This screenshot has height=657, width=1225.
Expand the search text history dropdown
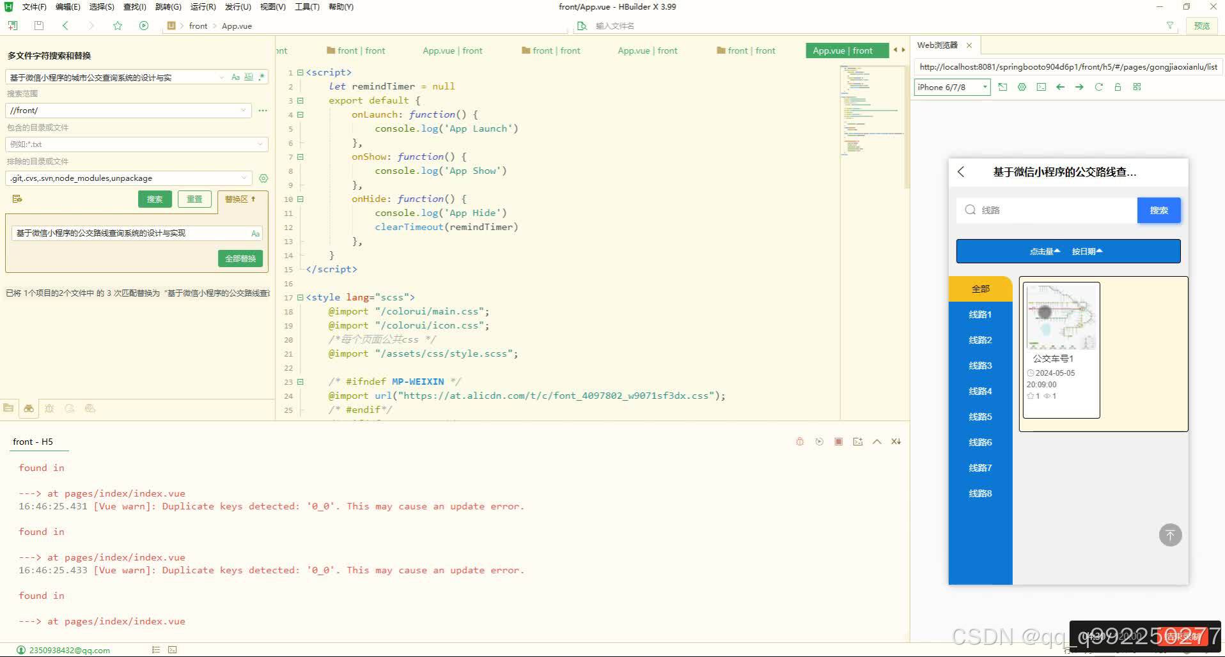point(222,77)
